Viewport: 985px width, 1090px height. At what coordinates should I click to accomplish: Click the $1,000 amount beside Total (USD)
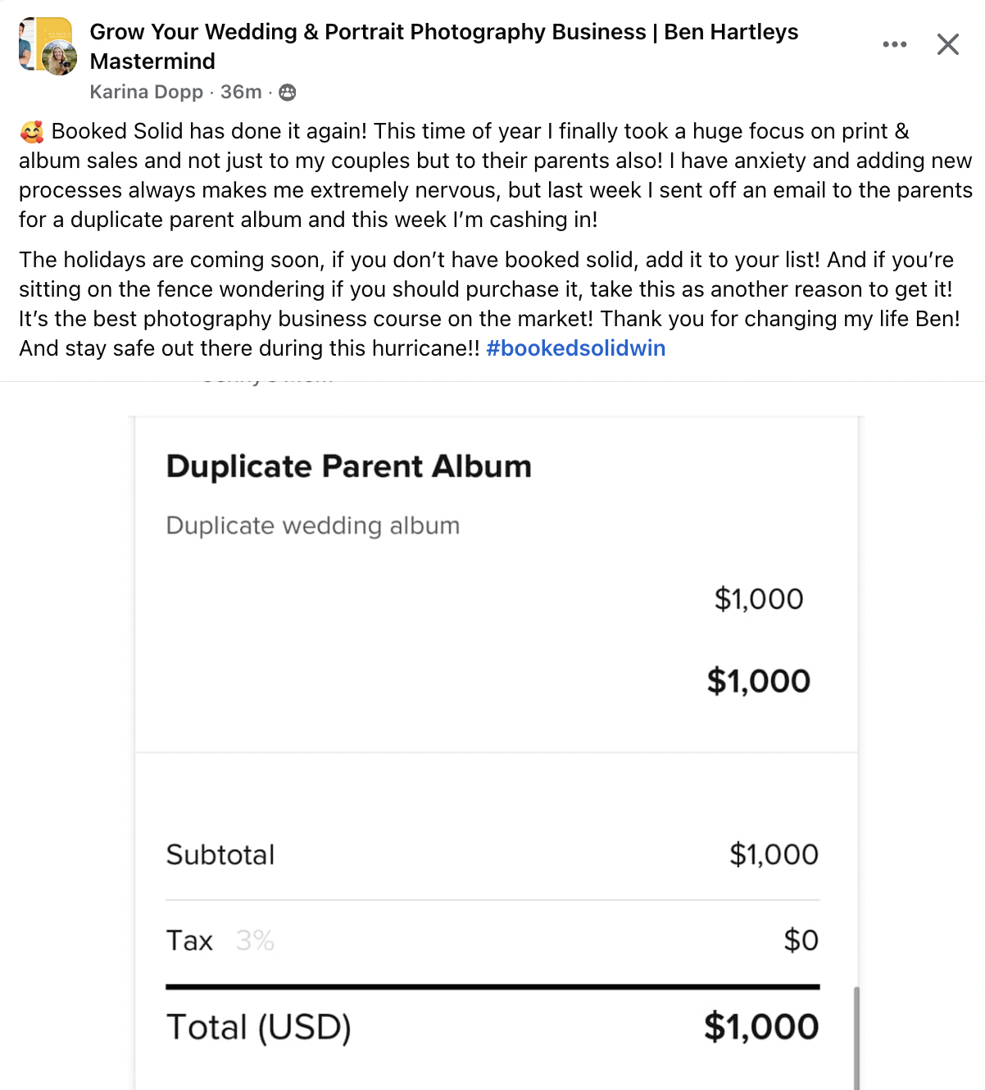tap(760, 1027)
